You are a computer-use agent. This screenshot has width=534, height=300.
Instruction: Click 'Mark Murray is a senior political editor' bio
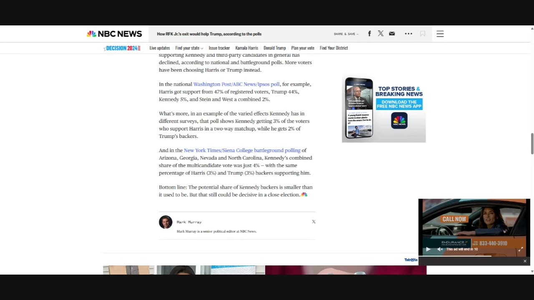tap(217, 231)
